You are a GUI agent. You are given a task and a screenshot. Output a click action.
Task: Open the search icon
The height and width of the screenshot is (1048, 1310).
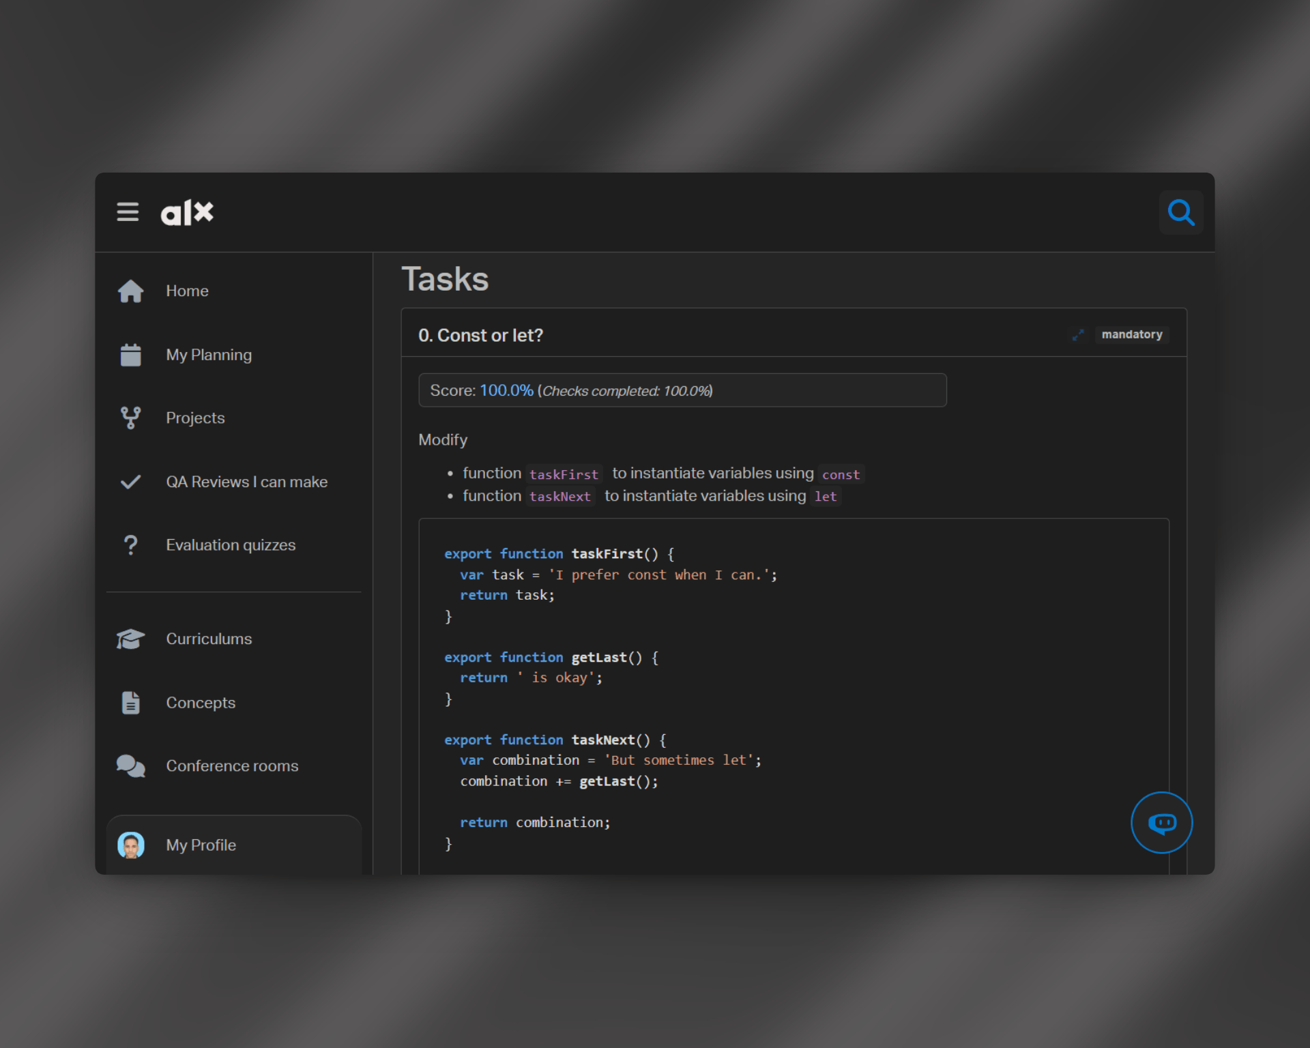[x=1181, y=212]
